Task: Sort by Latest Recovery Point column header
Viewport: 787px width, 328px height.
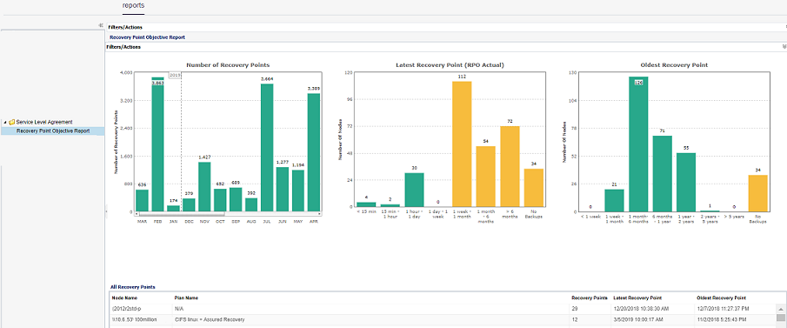Action: (x=637, y=298)
